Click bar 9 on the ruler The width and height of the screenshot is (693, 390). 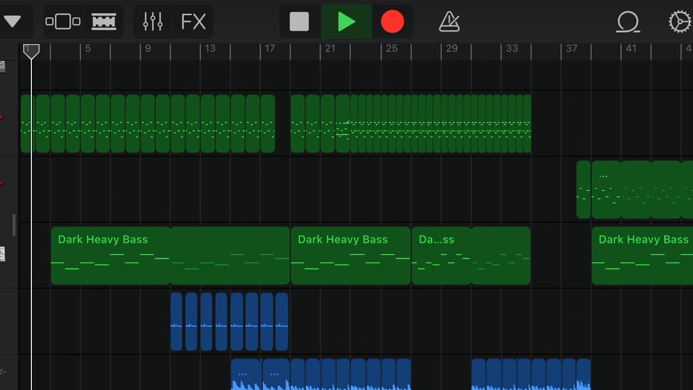point(148,49)
